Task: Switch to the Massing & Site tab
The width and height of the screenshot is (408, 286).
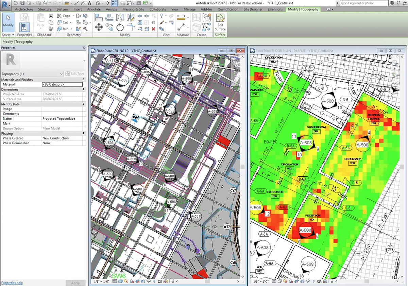Action: click(x=133, y=10)
